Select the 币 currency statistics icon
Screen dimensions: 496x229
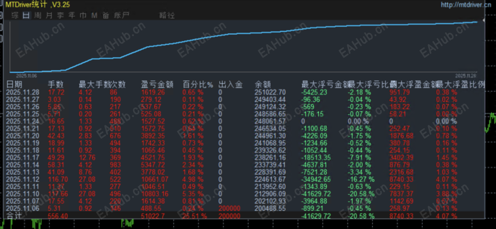click(x=83, y=15)
